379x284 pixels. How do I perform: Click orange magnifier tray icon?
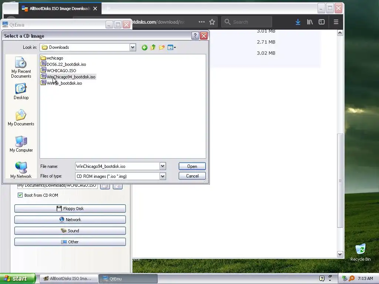coord(352,279)
